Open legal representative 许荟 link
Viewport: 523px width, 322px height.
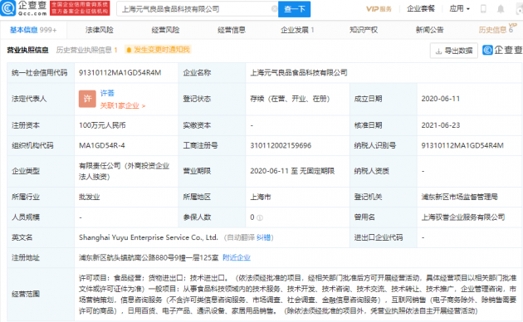(x=107, y=93)
